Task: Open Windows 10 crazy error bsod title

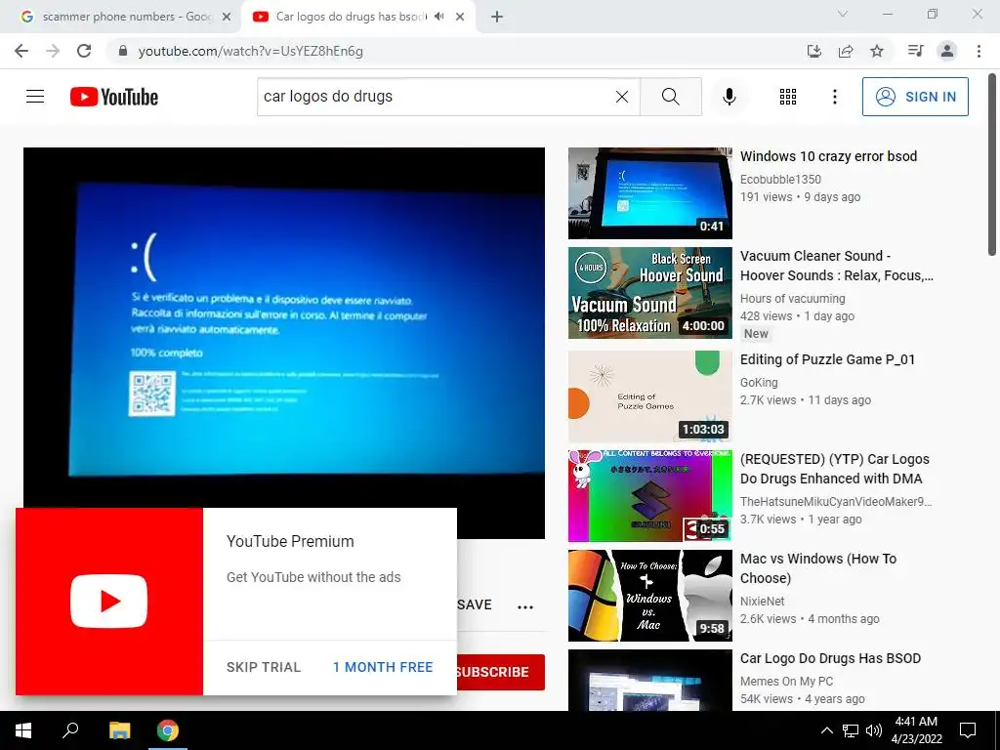Action: point(828,156)
